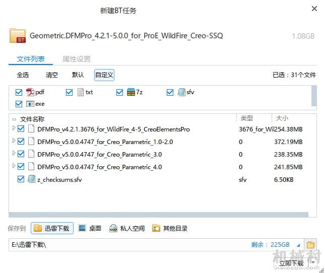This screenshot has height=273, width=325.
Task: Uncheck DFMPro_v5.0.0.4747 Creo_Parametric_1.0-2.0 checkbox
Action: pyautogui.click(x=21, y=142)
